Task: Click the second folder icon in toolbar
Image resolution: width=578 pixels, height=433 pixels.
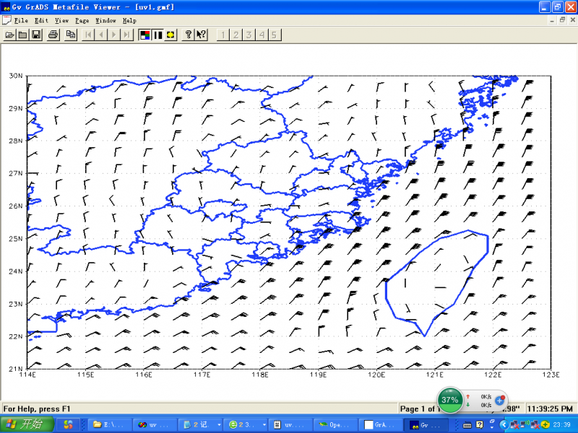Action: [22, 35]
